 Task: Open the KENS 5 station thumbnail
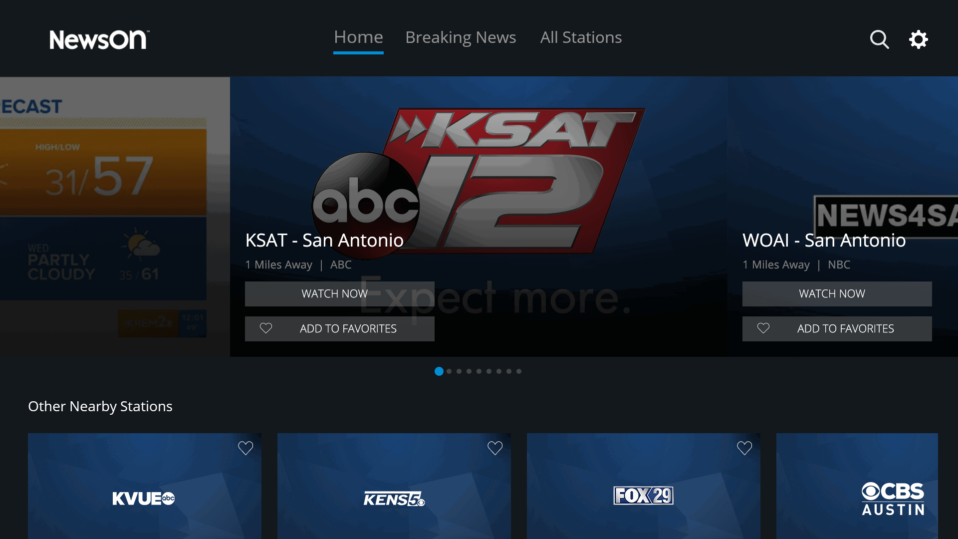tap(394, 486)
